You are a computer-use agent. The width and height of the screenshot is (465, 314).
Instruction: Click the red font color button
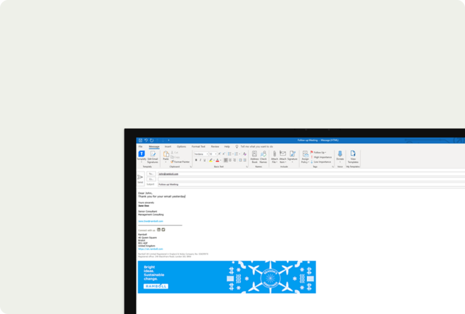click(x=217, y=160)
